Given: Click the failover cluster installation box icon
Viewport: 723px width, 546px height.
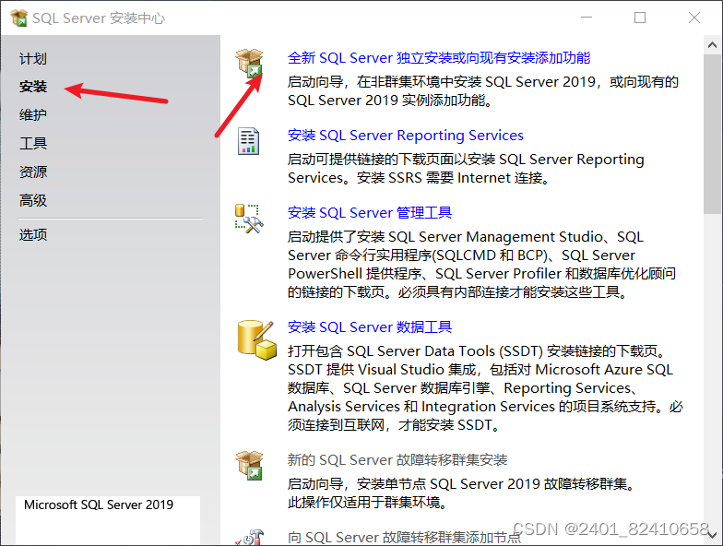Looking at the screenshot, I should [249, 466].
